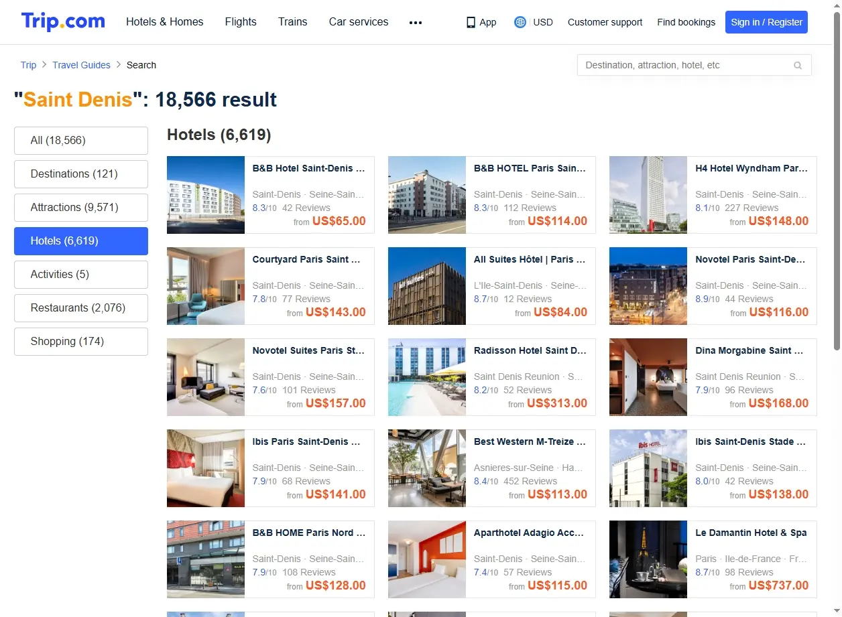This screenshot has width=842, height=617.
Task: Open Ibis Saint-Denis Stade title
Action: 751,442
